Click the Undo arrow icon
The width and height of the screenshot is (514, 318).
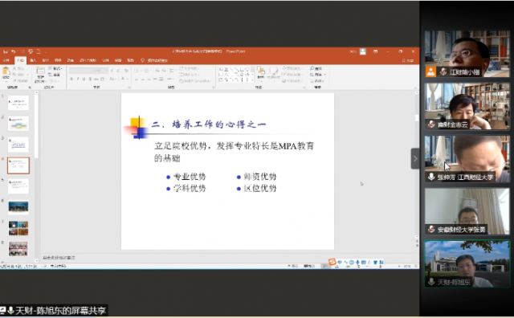coord(14,51)
